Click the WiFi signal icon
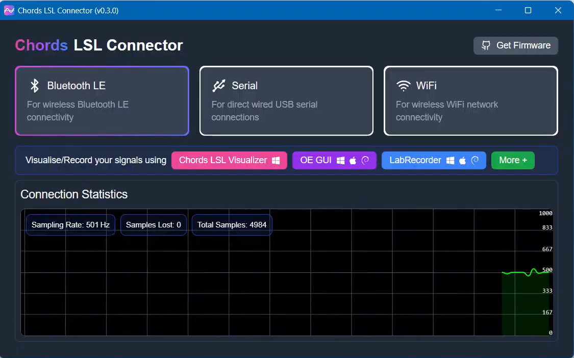 point(403,86)
